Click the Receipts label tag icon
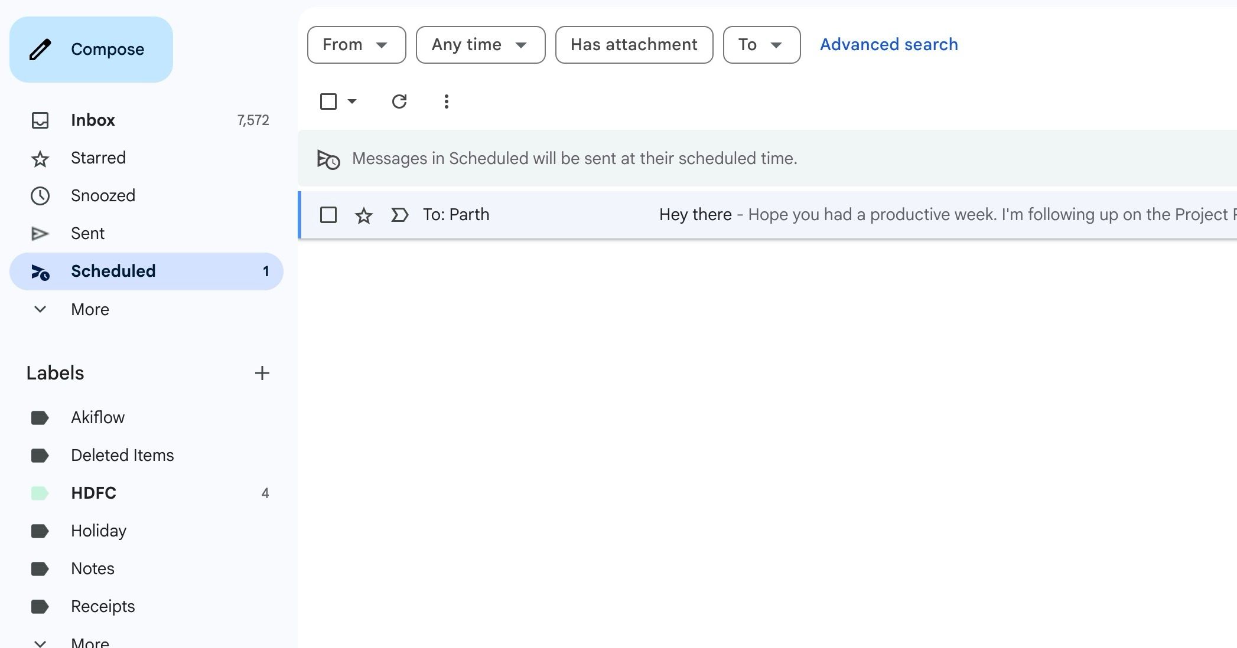 (40, 607)
